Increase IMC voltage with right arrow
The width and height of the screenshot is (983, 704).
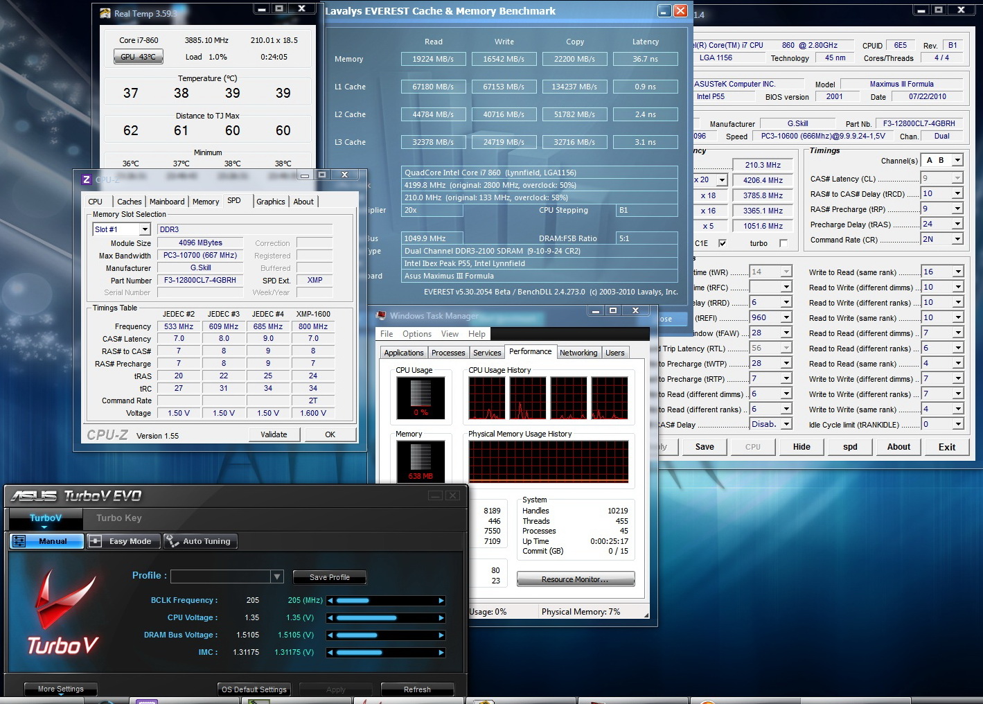click(x=441, y=653)
